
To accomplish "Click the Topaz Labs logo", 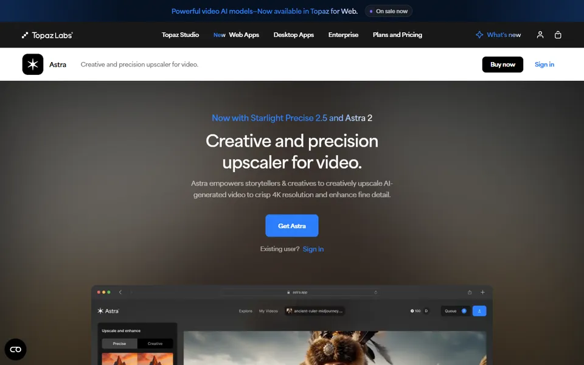I will [x=47, y=35].
